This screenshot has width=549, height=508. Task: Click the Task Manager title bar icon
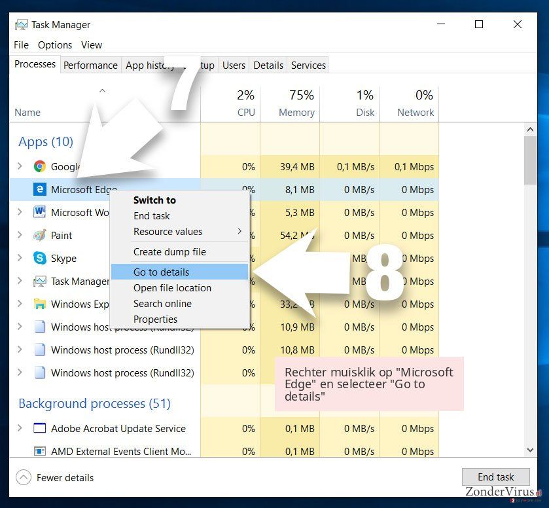[x=22, y=25]
